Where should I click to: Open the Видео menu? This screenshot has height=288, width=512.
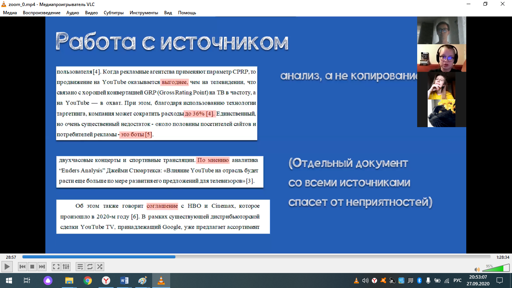pos(91,13)
